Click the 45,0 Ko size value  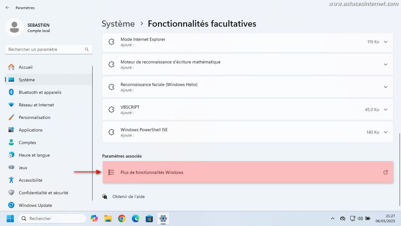pos(372,110)
